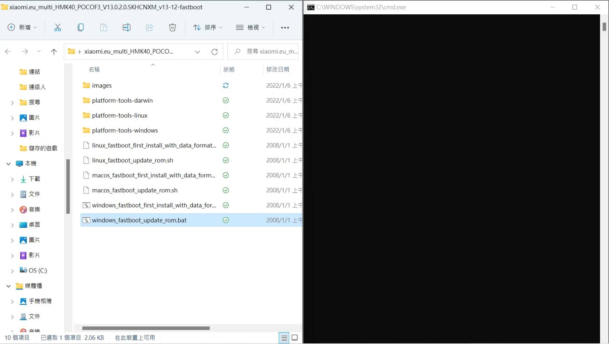
Task: Click the search magnifier icon
Action: pyautogui.click(x=237, y=51)
